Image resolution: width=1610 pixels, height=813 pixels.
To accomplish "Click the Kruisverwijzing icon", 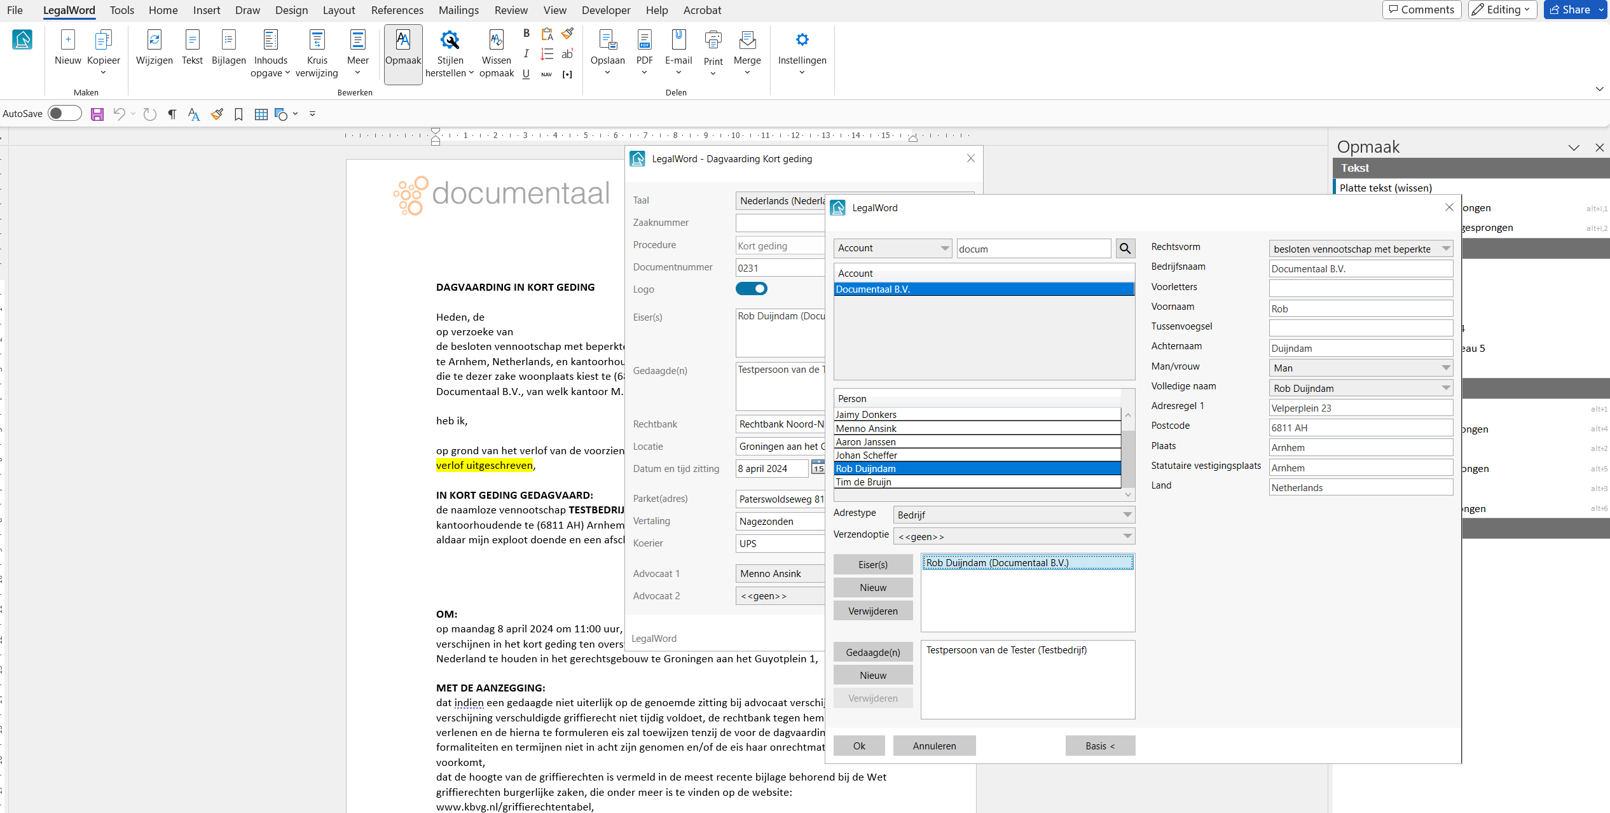I will pyautogui.click(x=317, y=53).
